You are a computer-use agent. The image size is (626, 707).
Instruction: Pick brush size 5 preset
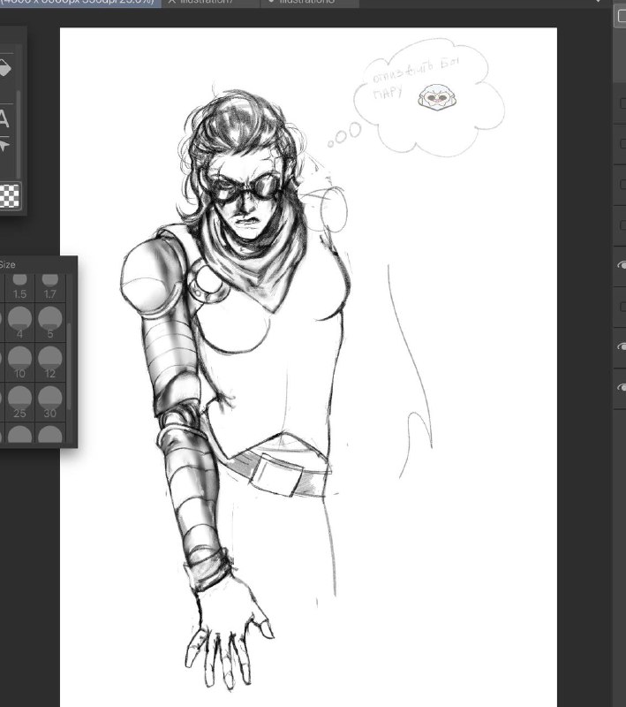50,323
